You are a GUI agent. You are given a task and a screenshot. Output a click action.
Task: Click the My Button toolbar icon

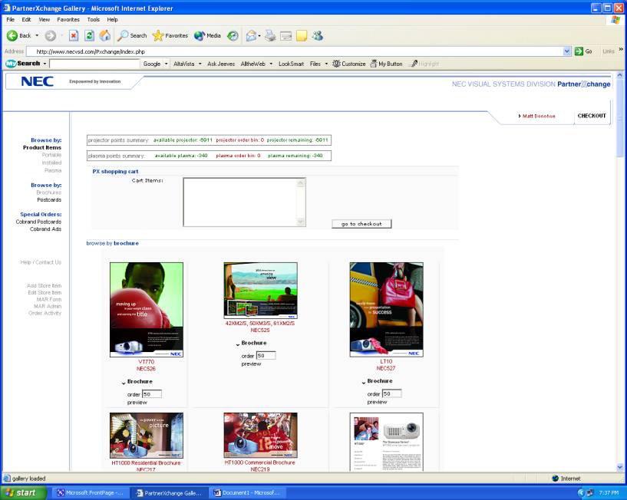pyautogui.click(x=386, y=64)
